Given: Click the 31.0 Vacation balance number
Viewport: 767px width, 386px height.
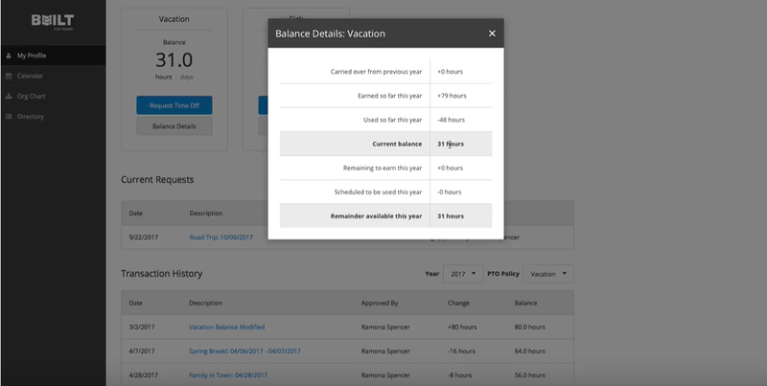Looking at the screenshot, I should pyautogui.click(x=174, y=60).
